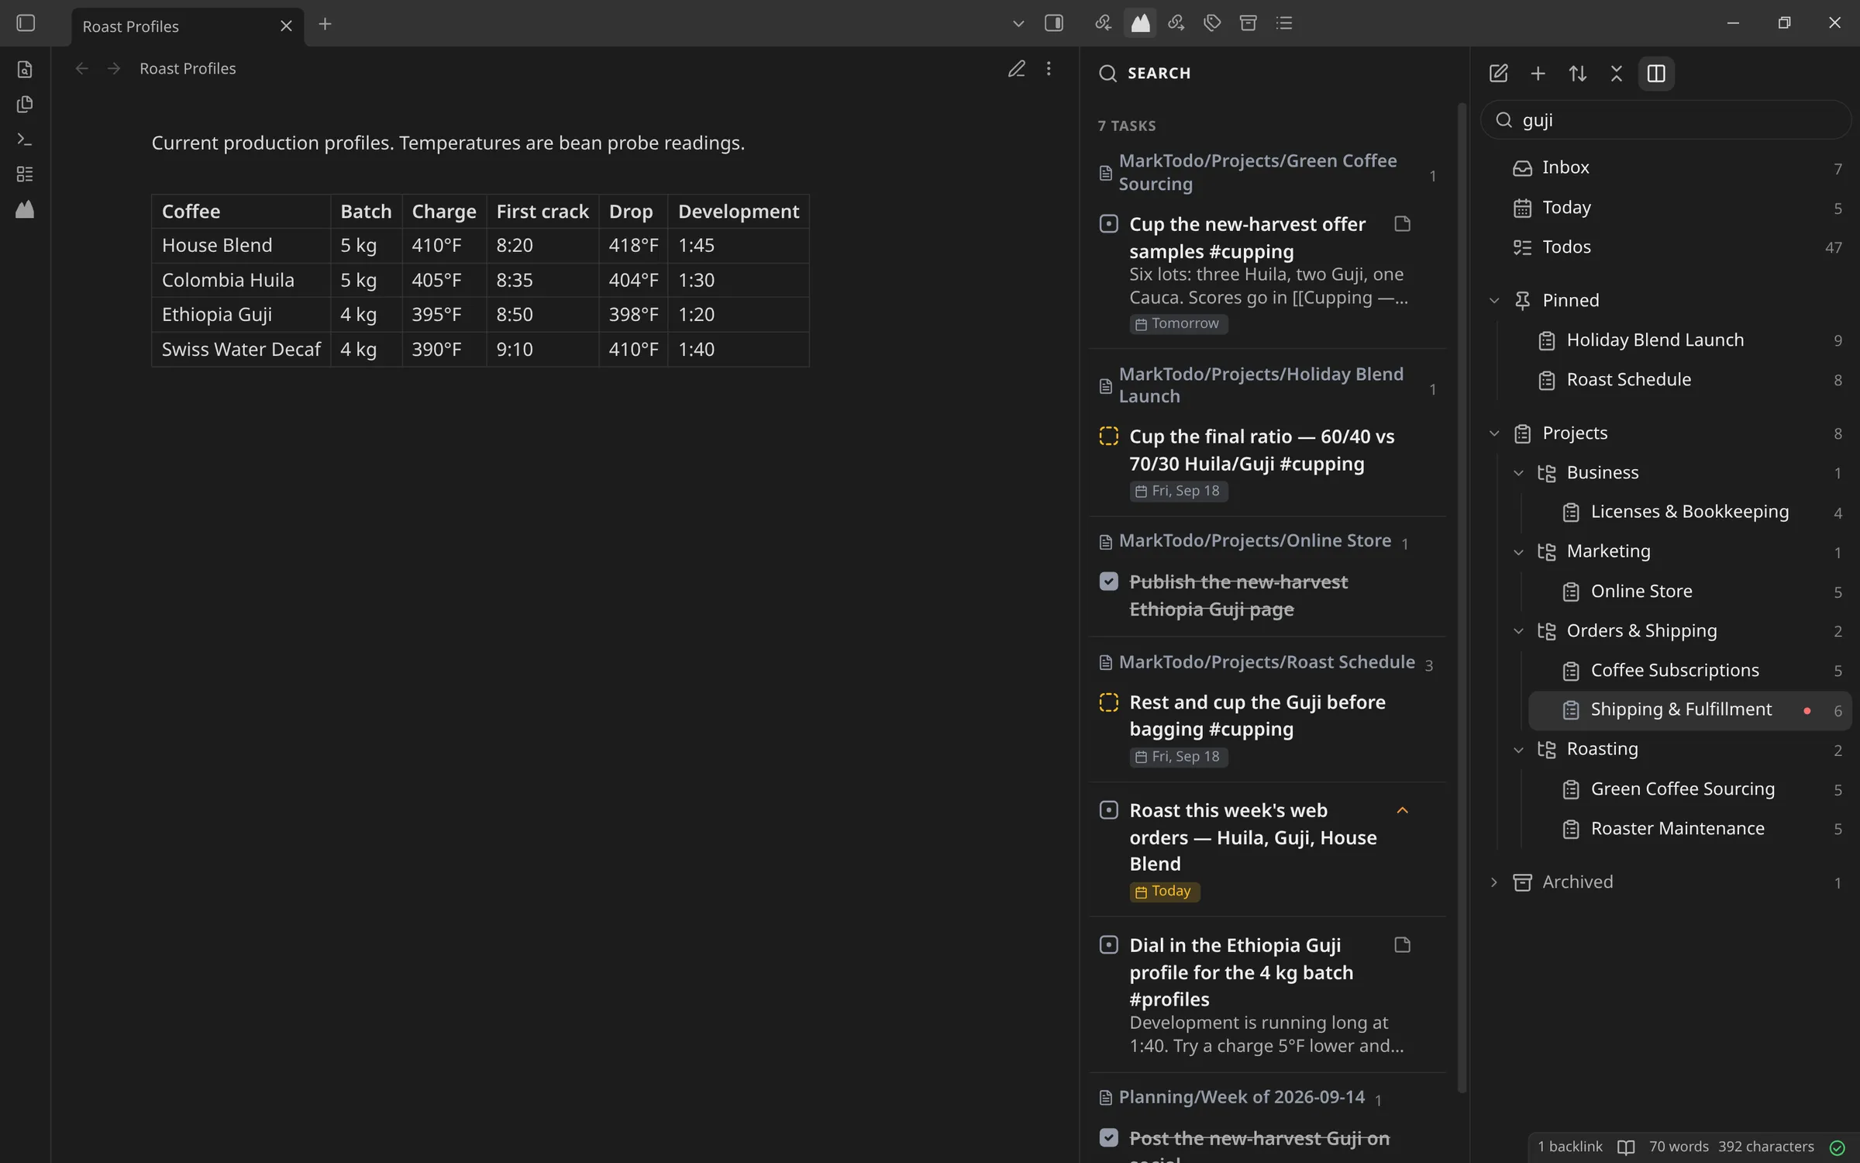
Task: Open note more options menu
Action: click(x=1049, y=69)
